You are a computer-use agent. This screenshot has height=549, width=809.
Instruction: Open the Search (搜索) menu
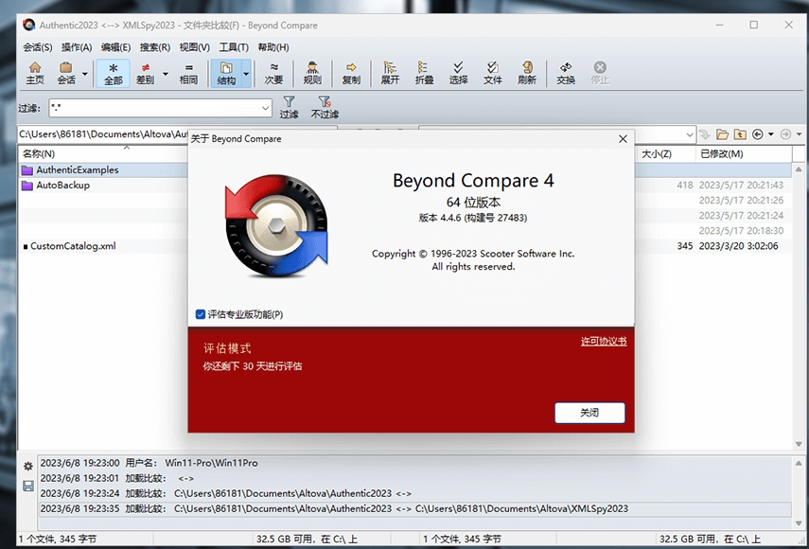155,47
